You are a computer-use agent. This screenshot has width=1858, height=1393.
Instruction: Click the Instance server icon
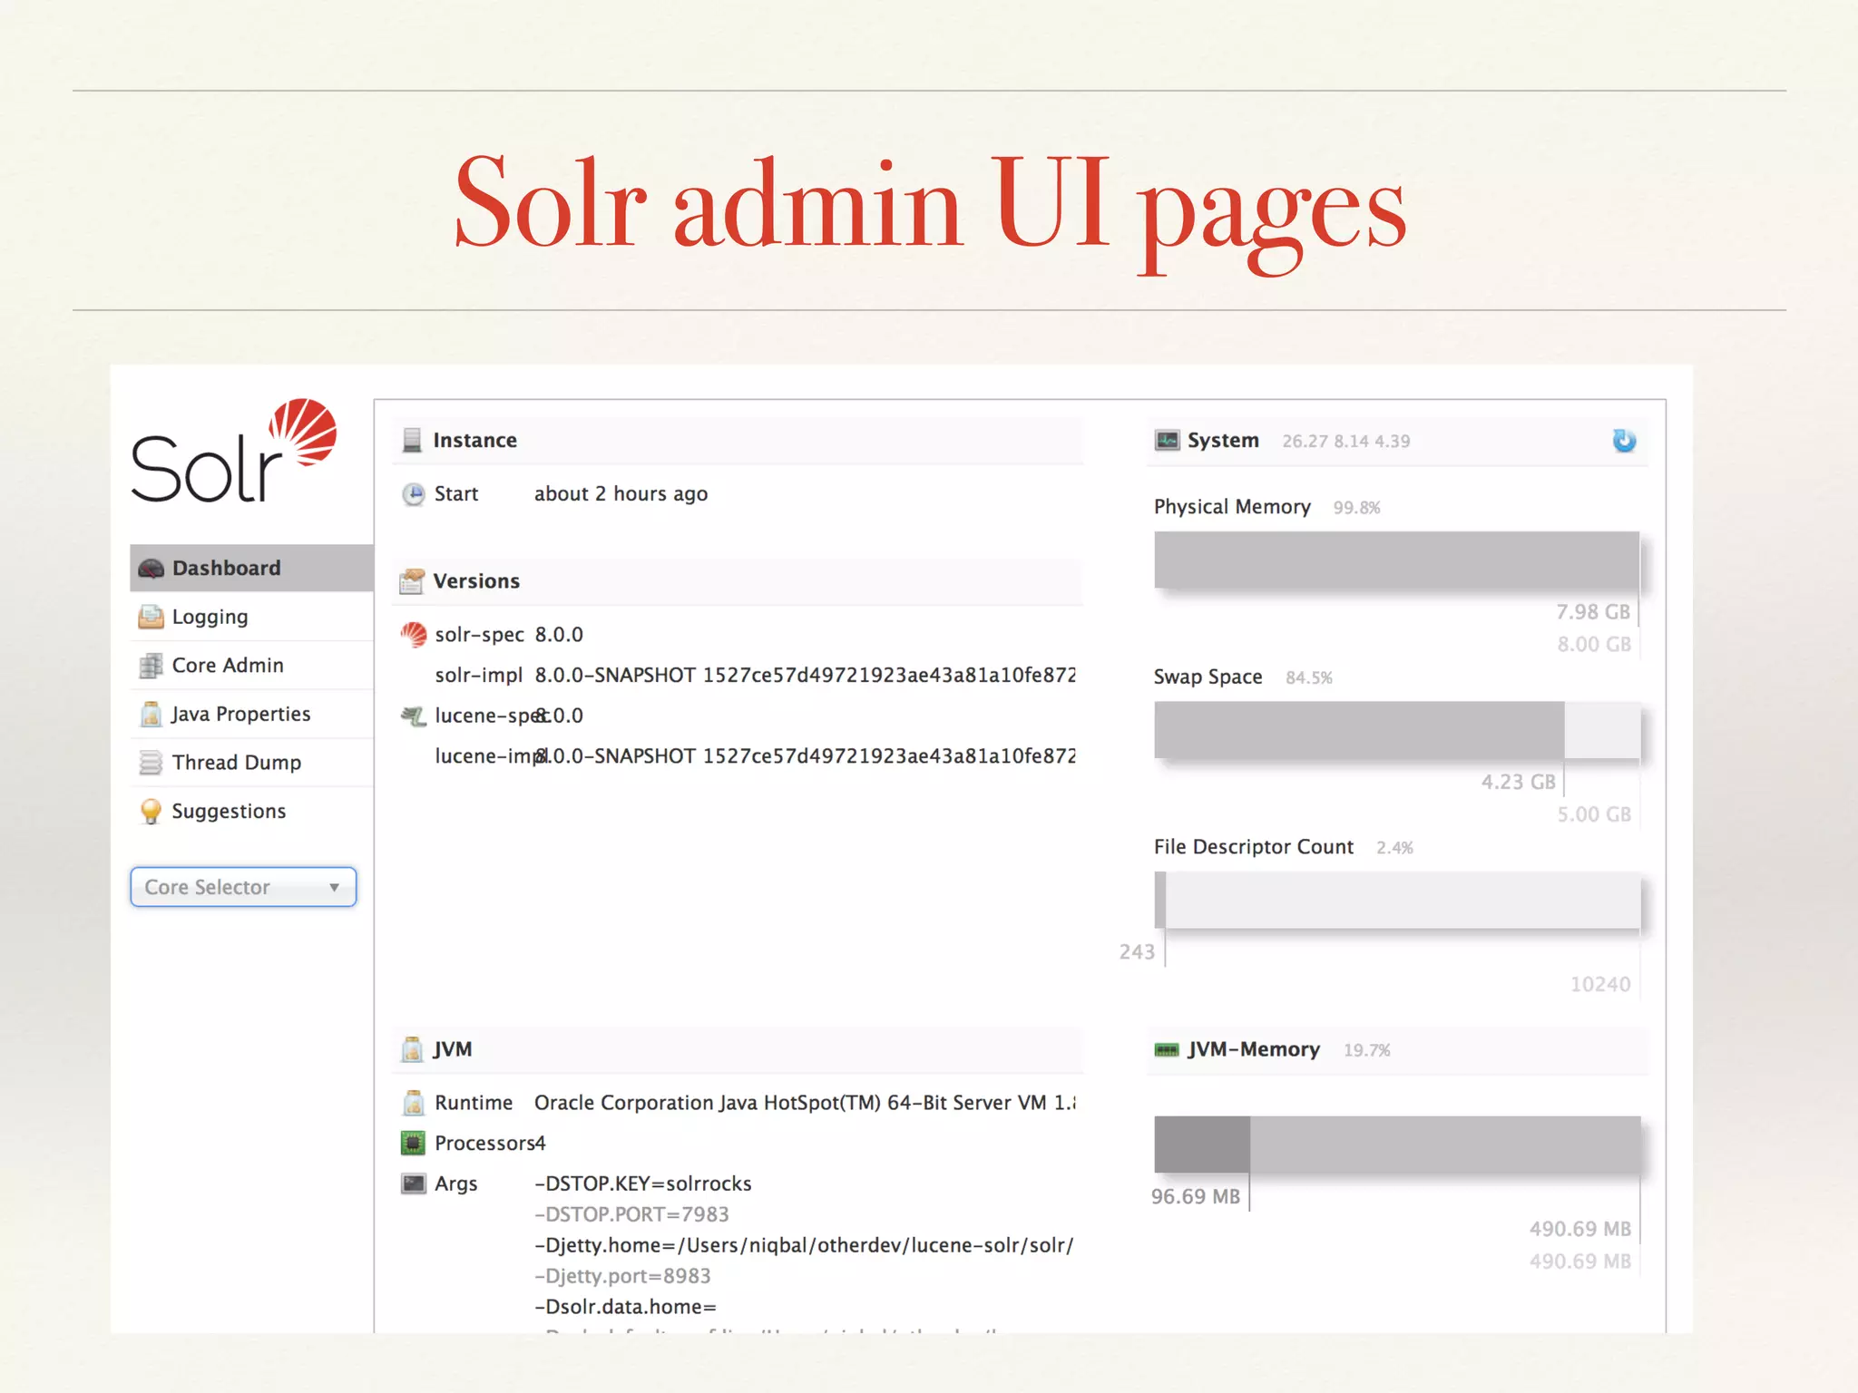pyautogui.click(x=412, y=440)
